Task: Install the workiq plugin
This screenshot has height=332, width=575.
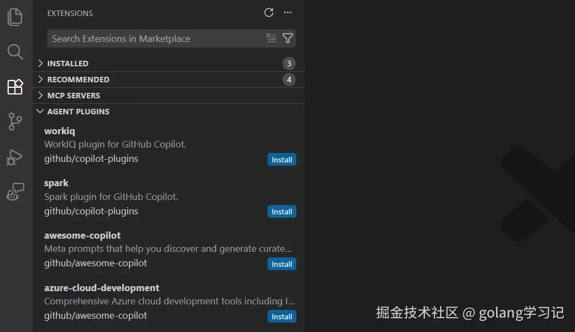Action: pyautogui.click(x=281, y=160)
